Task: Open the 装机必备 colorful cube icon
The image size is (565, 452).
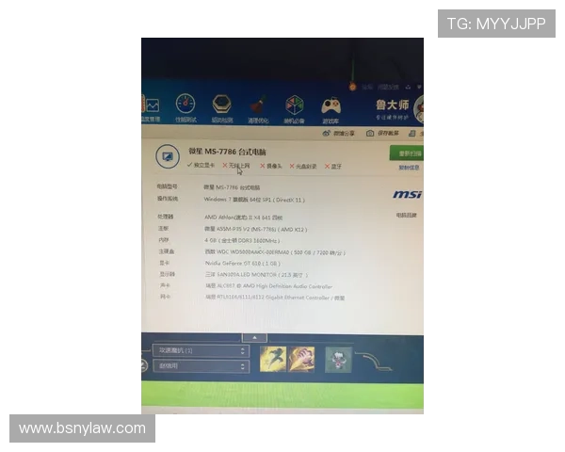Action: click(x=295, y=105)
